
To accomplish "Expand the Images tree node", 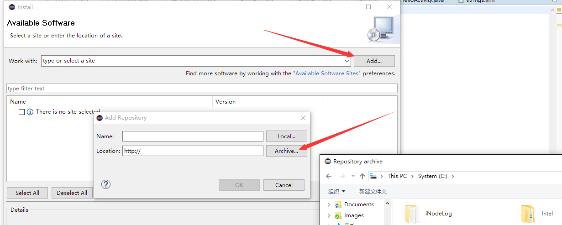I will (x=329, y=215).
